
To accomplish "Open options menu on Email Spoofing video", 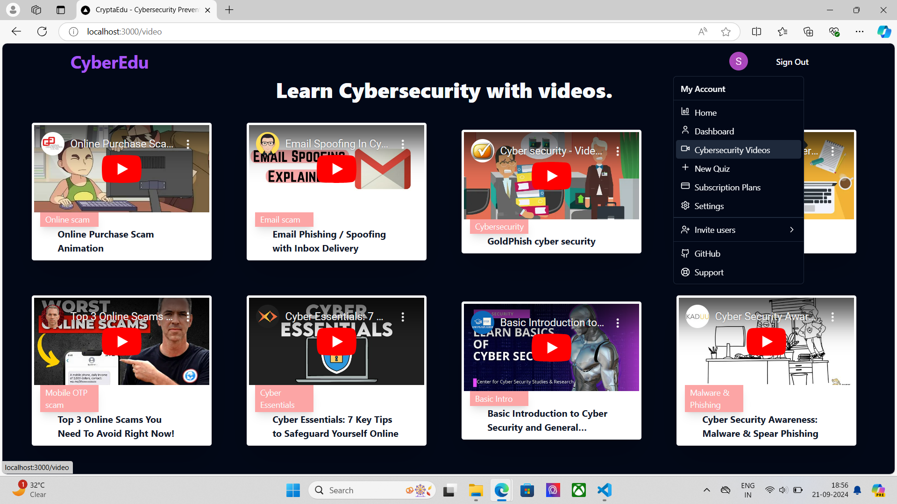I will [x=403, y=144].
